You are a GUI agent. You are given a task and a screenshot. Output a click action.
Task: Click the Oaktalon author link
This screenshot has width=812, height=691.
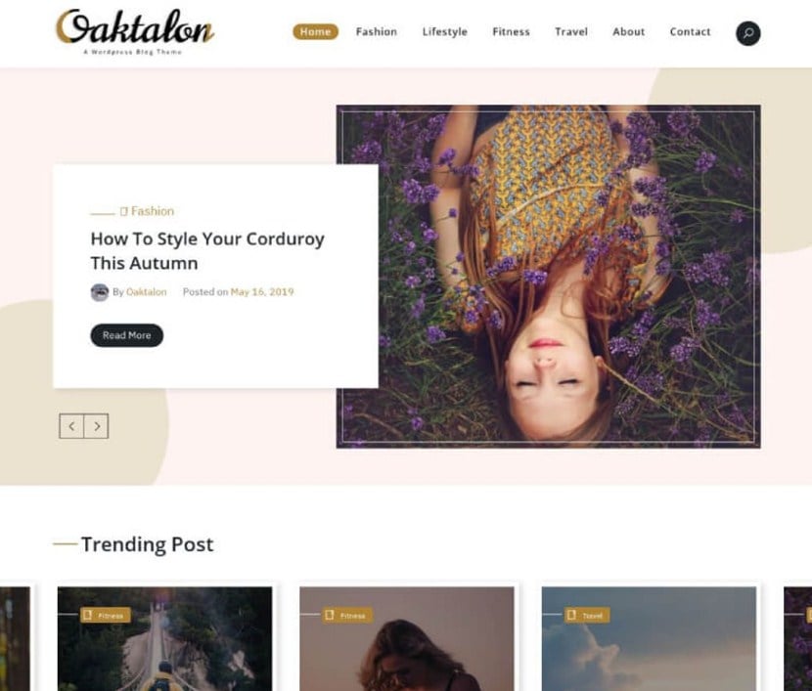[147, 291]
